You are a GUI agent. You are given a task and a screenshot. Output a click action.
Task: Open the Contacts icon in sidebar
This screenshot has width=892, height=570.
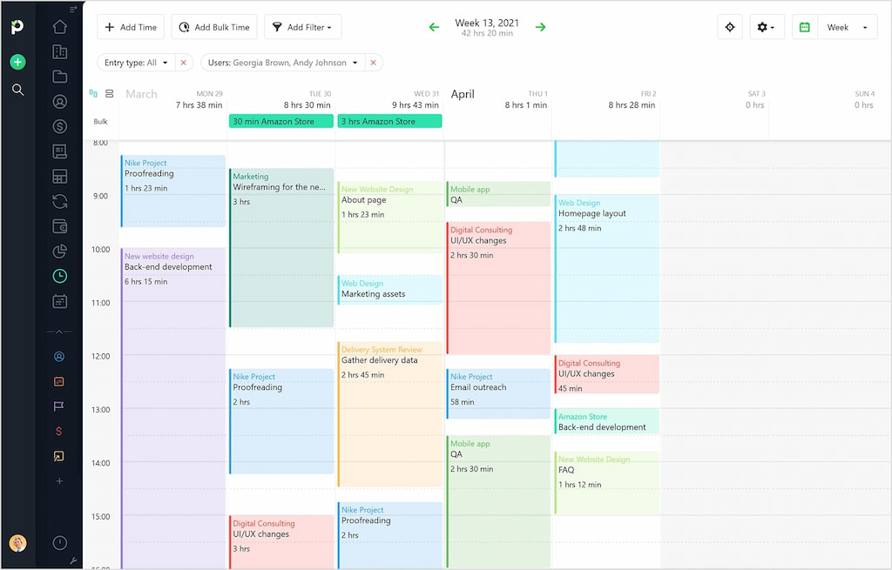(59, 101)
